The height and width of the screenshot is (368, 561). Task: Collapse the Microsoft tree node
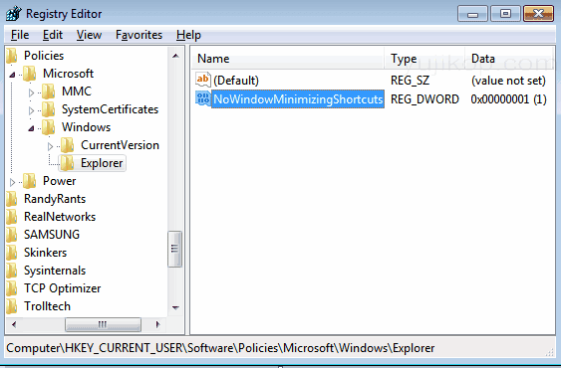tap(13, 75)
